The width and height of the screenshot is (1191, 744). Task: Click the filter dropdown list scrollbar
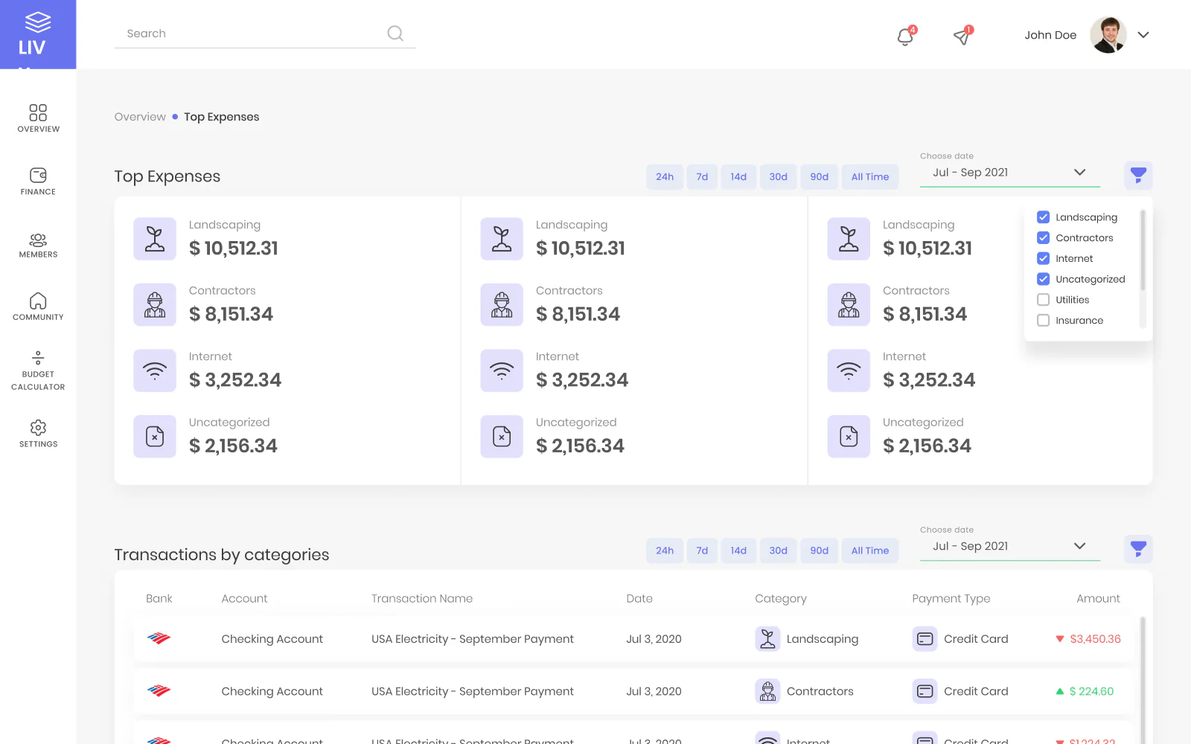point(1143,251)
